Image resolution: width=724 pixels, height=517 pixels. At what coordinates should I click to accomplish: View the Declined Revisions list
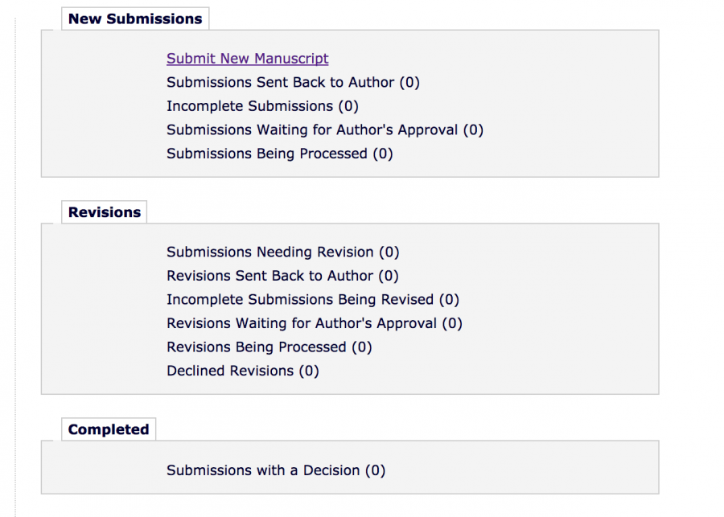point(230,371)
